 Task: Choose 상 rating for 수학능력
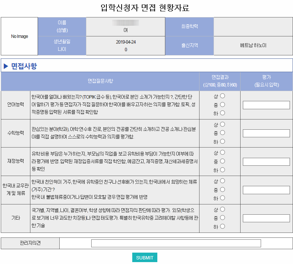click(x=223, y=124)
